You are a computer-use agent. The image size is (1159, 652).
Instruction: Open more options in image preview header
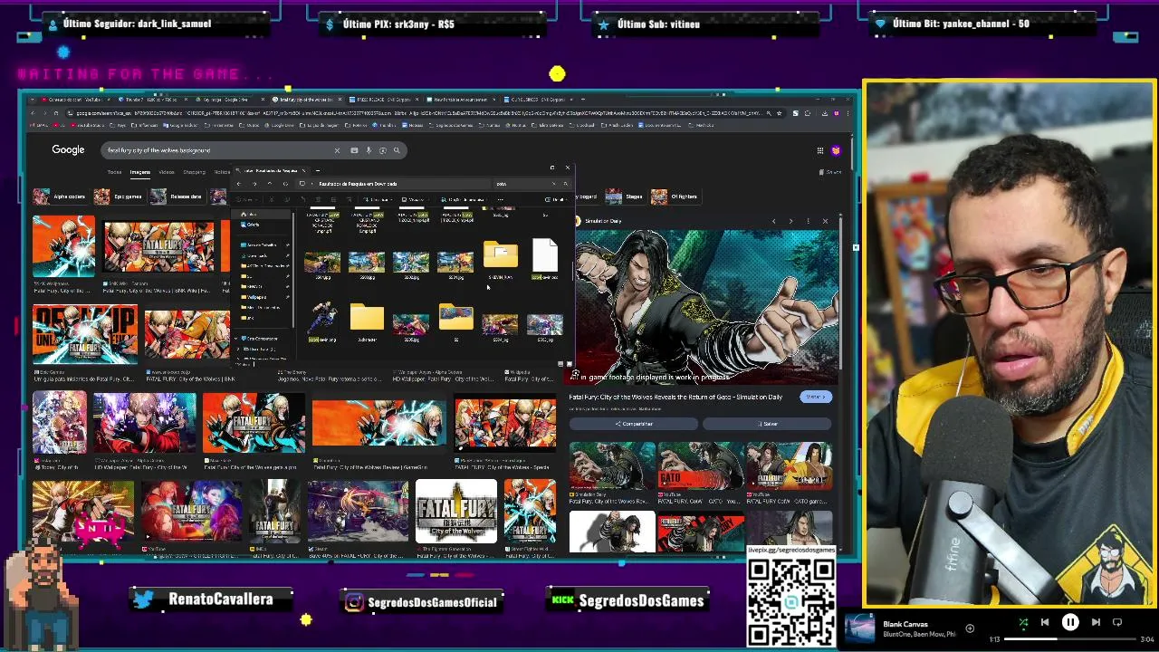[808, 221]
